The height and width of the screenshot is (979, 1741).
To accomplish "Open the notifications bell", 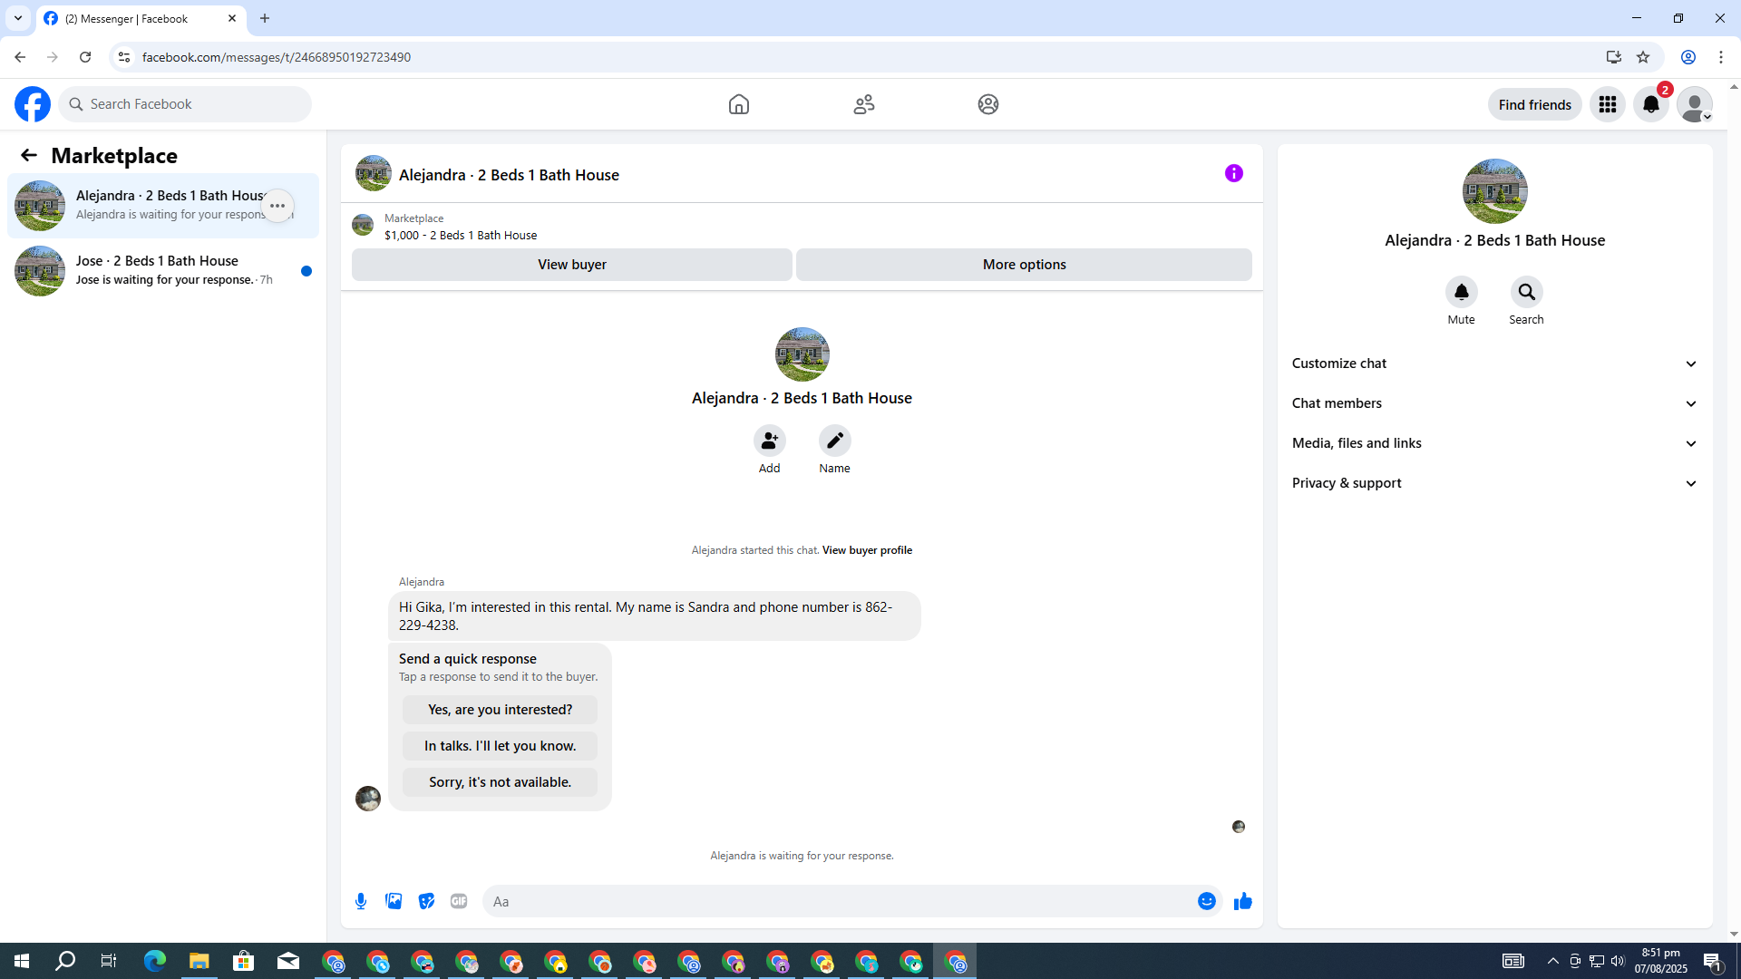I will pyautogui.click(x=1651, y=104).
